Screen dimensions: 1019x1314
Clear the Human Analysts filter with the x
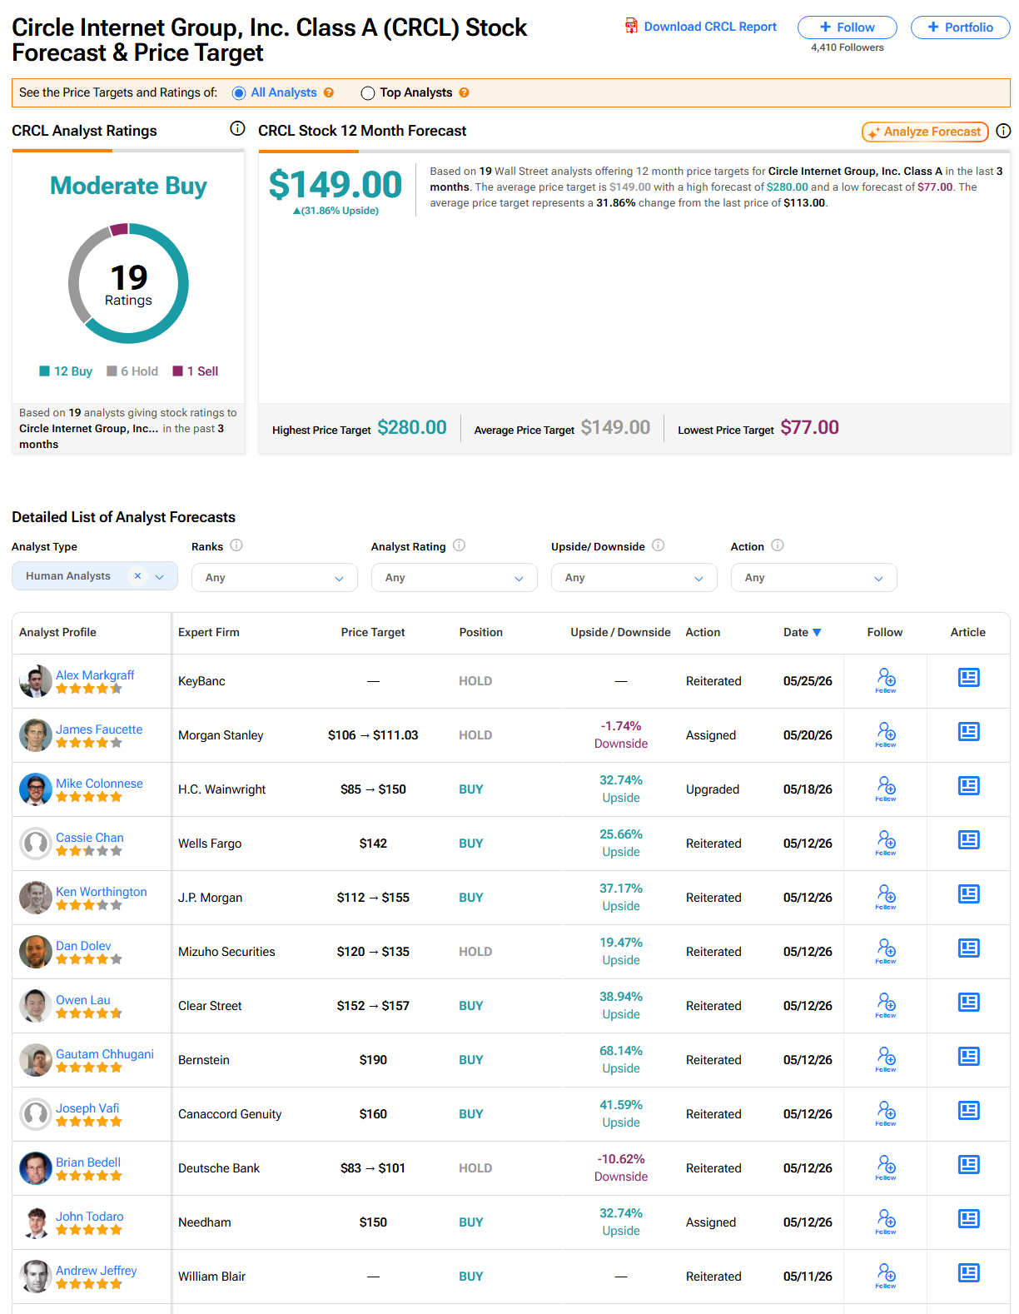click(x=138, y=575)
